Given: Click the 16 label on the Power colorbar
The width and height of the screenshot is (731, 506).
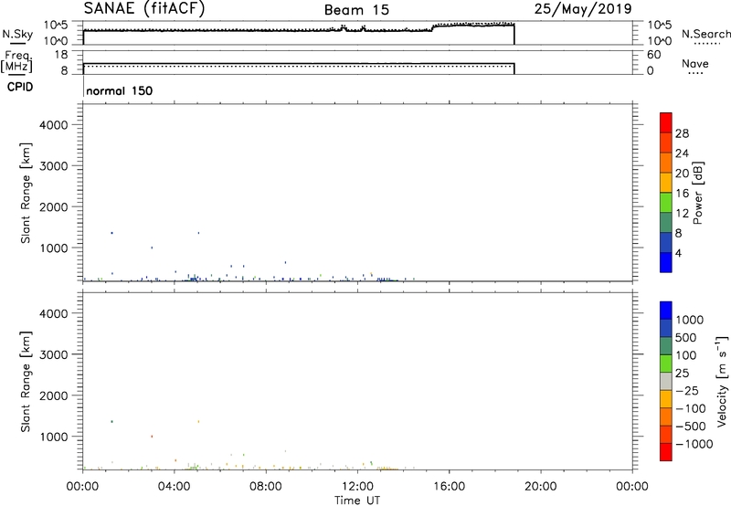Looking at the screenshot, I should click(682, 194).
